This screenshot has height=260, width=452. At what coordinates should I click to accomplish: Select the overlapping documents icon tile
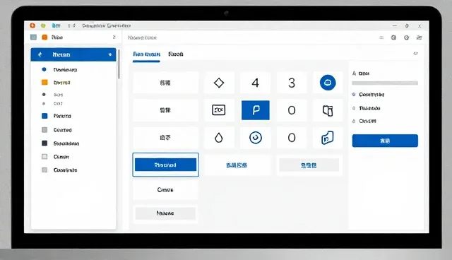click(x=328, y=110)
